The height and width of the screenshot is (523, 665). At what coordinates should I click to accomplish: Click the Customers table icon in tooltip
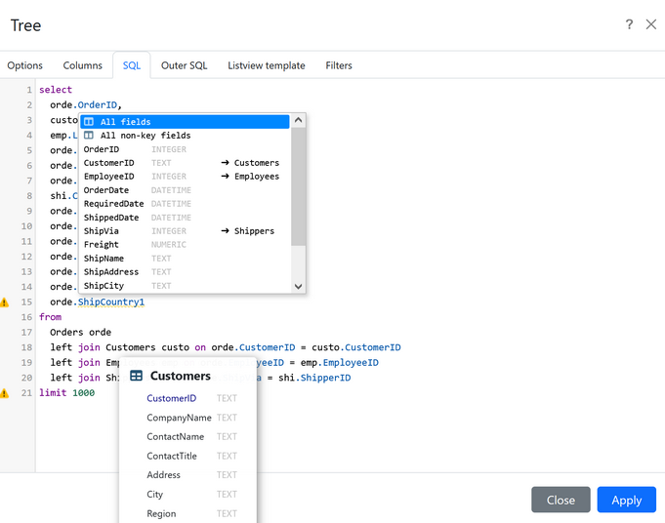136,376
